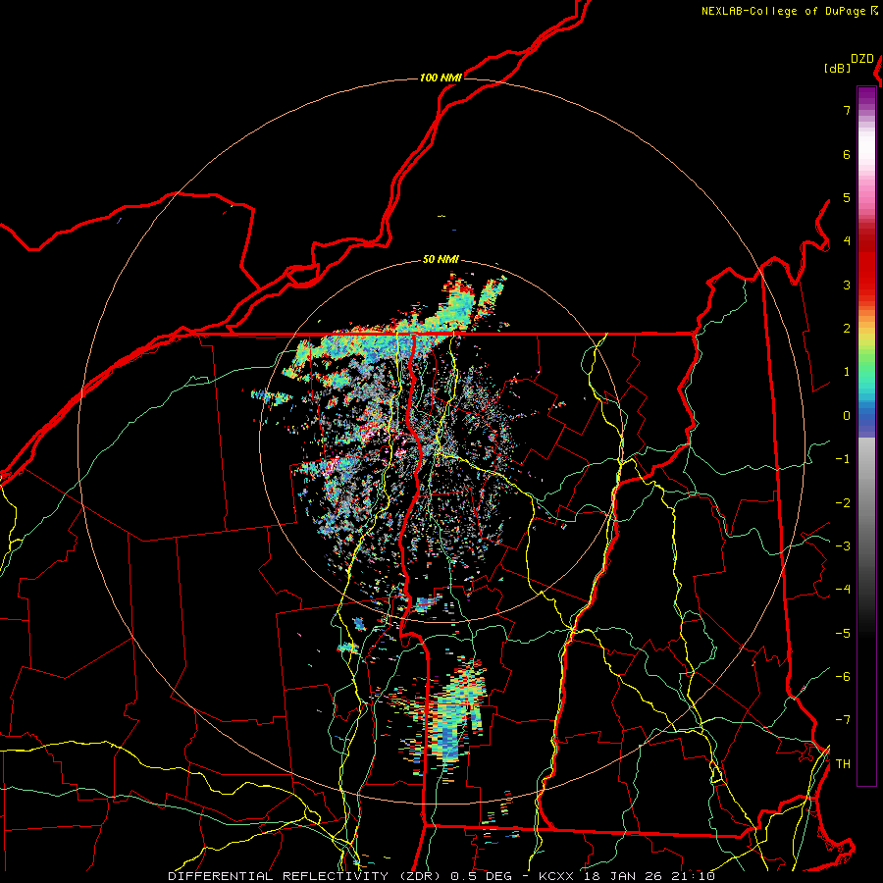
Task: Select the "100 NMI" range ring label
Action: pos(441,78)
